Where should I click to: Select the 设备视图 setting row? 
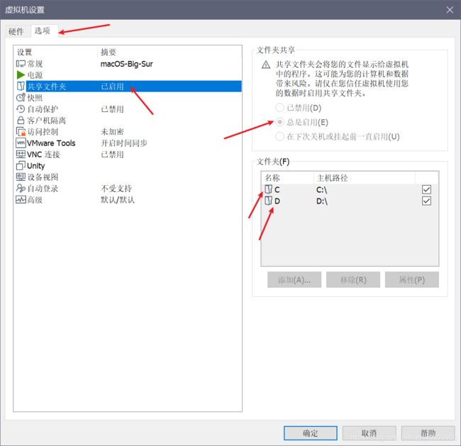[128, 177]
